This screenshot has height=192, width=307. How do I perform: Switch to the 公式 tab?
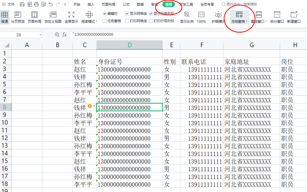126,4
